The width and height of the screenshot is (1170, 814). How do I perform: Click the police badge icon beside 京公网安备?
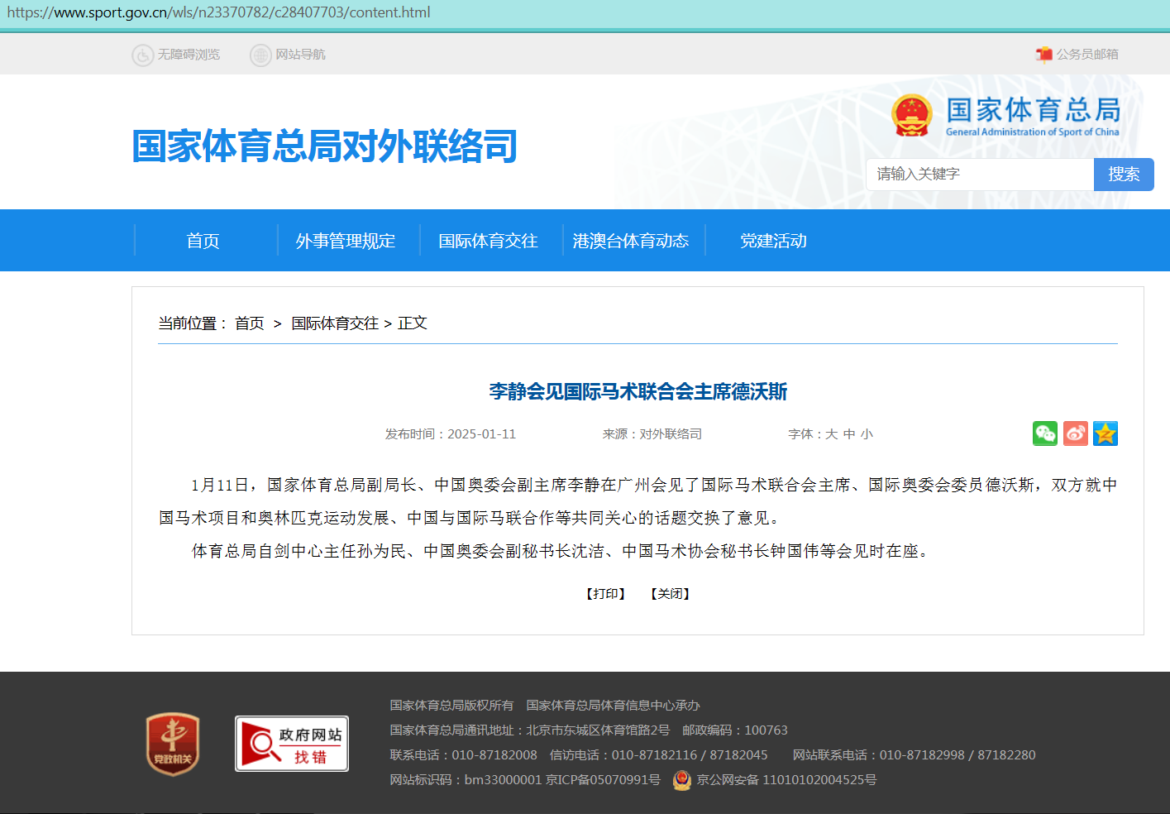(681, 780)
